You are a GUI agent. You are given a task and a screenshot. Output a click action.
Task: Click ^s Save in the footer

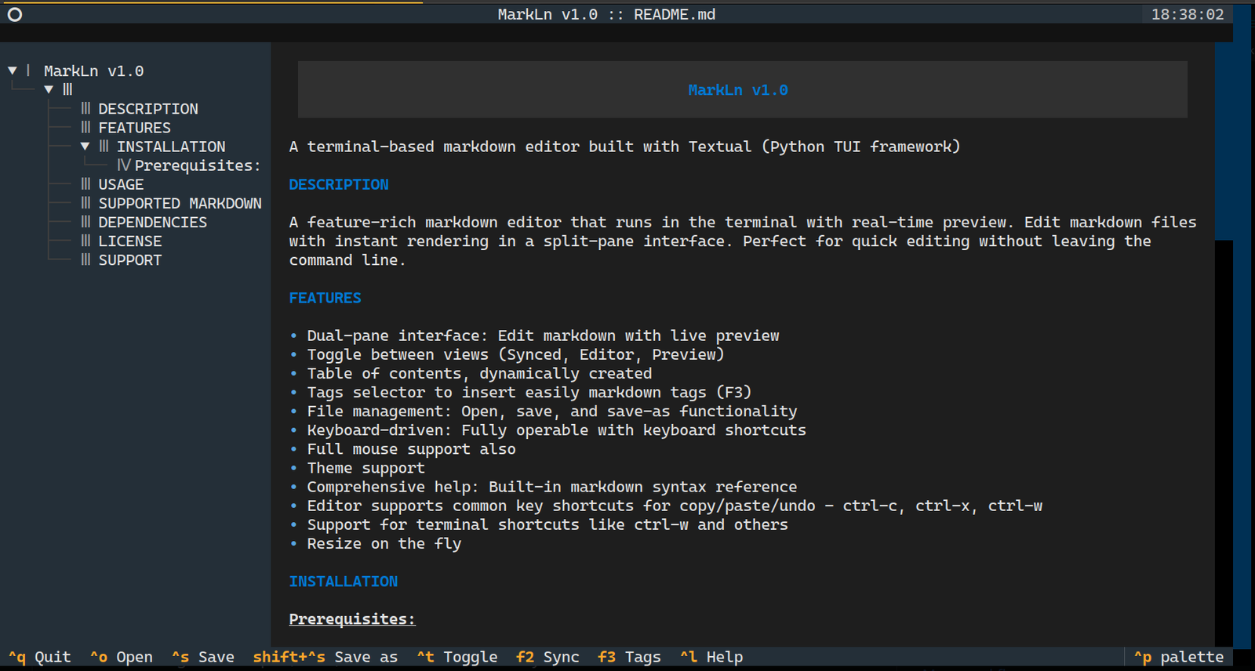coord(203,657)
